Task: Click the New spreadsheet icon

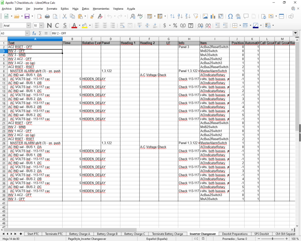Action: (x=6, y=16)
